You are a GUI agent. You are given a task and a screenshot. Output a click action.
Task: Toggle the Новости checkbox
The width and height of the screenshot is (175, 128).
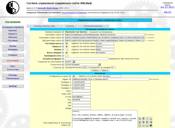tap(66, 46)
